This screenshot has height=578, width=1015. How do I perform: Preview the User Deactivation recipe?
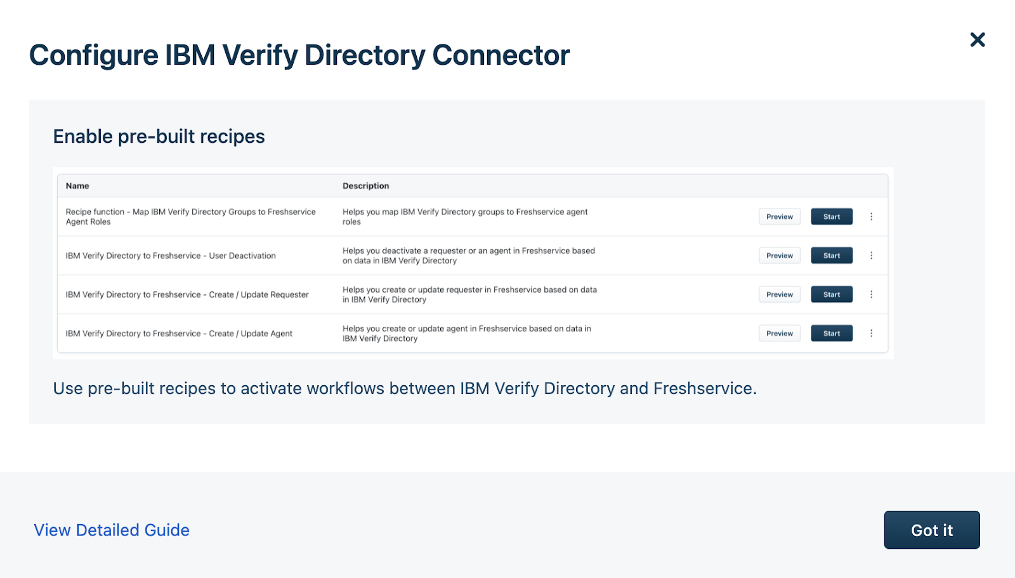point(780,256)
